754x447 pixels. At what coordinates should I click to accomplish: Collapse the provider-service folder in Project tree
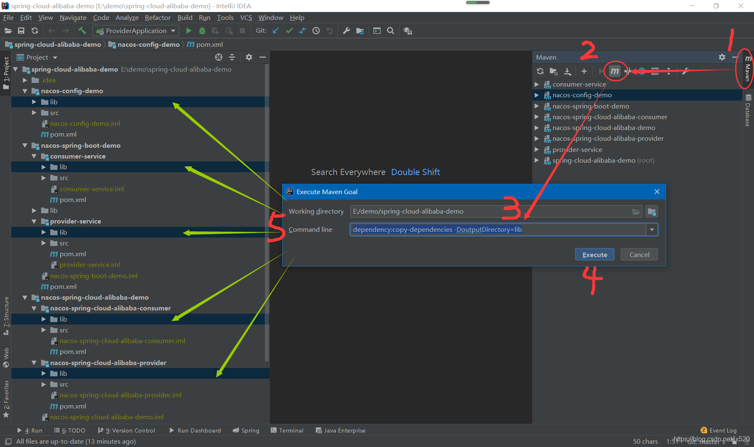click(34, 221)
